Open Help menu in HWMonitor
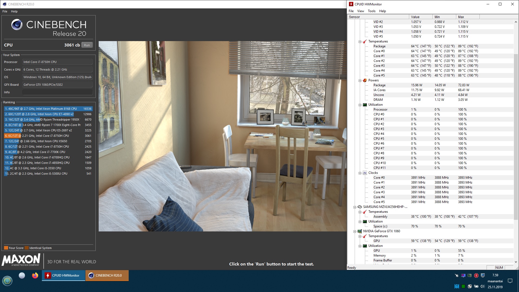Viewport: 519px width, 292px height. [x=382, y=11]
